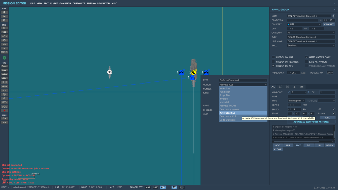
Task: Open the Mission Generator menu
Action: [98, 3]
